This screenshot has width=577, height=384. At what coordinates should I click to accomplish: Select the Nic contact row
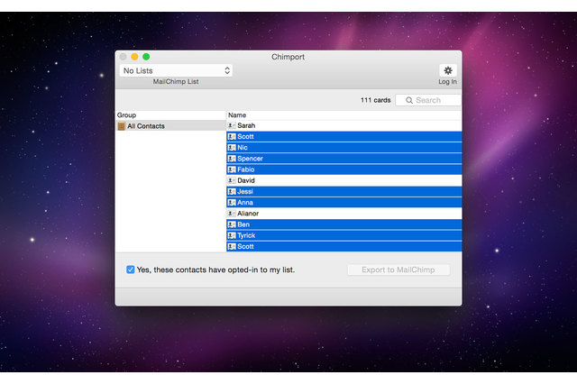pos(344,148)
